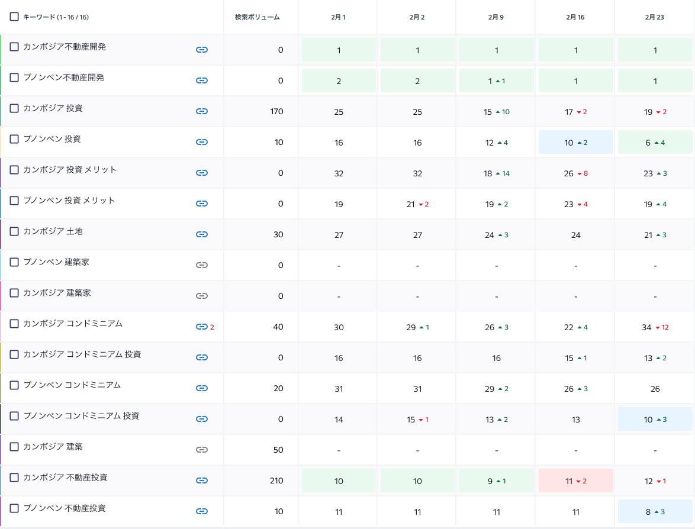Viewport: 695px width, 529px height.
Task: Open the プノンペン コンドミニアム 投資 keyword
Action: (81, 416)
